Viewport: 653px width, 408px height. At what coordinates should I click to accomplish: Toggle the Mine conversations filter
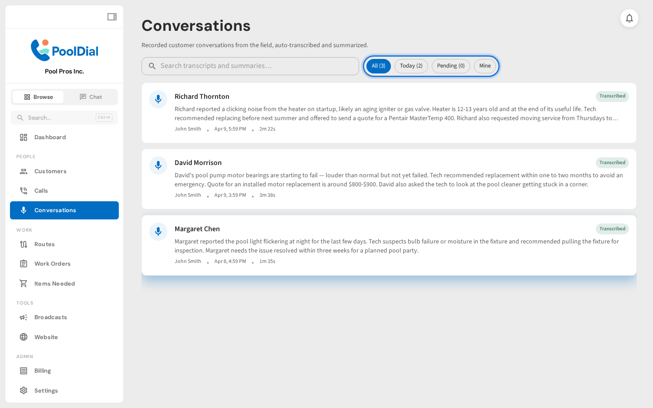pos(485,66)
